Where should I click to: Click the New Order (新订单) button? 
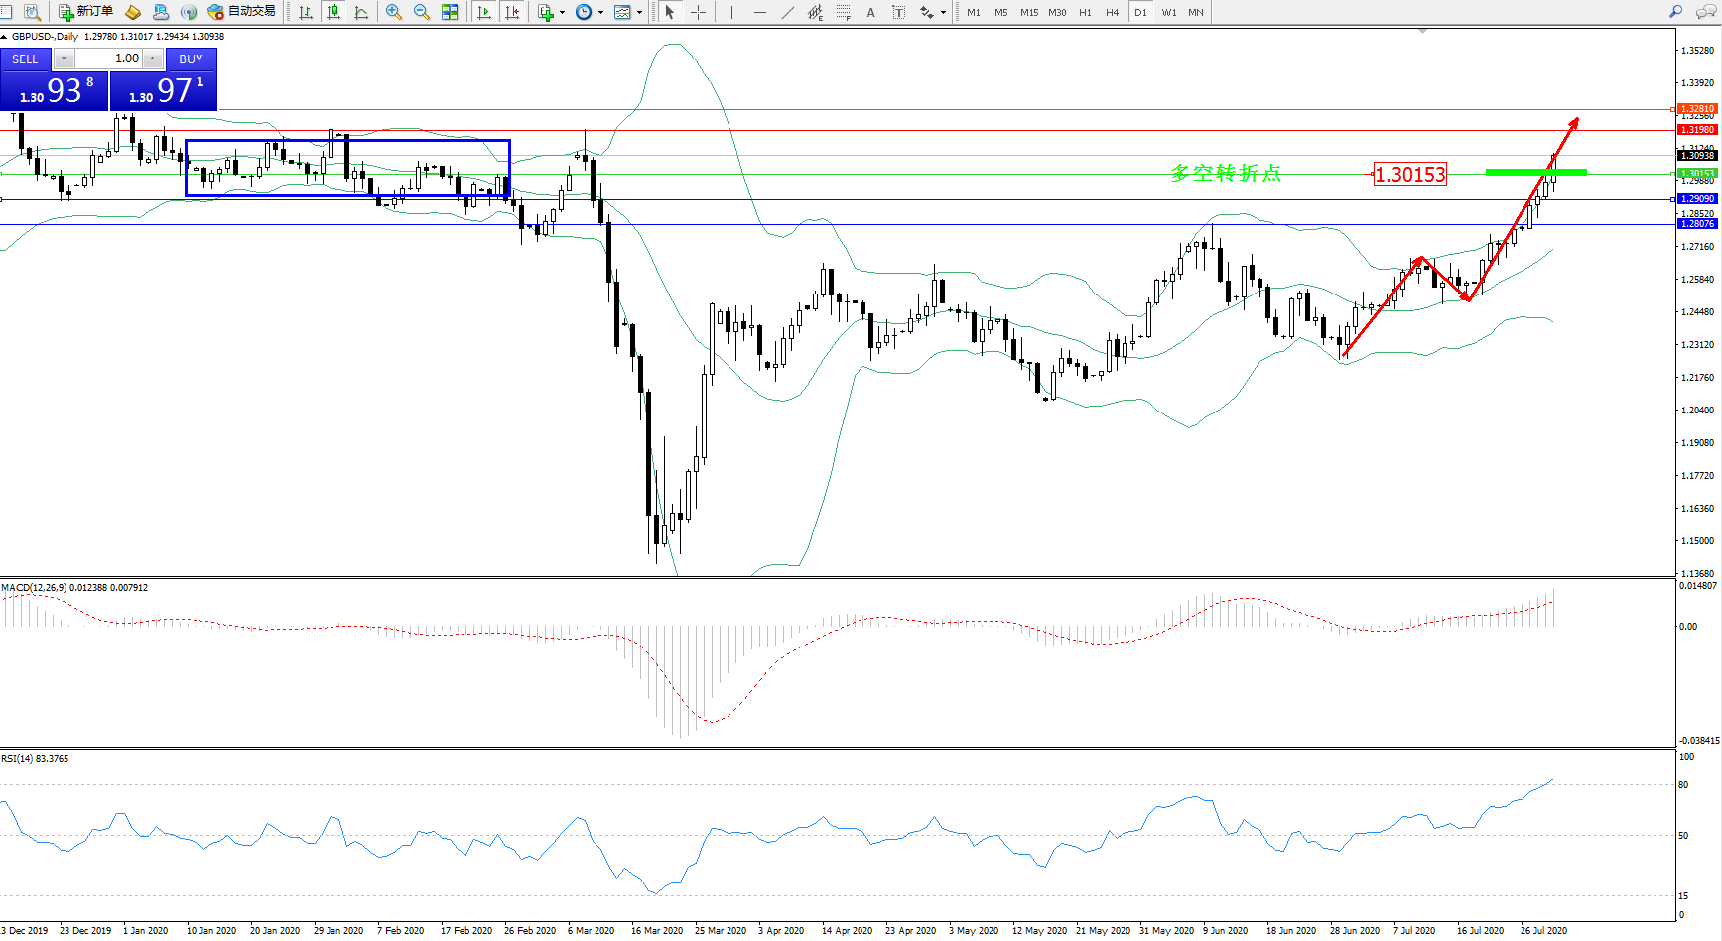tap(85, 12)
